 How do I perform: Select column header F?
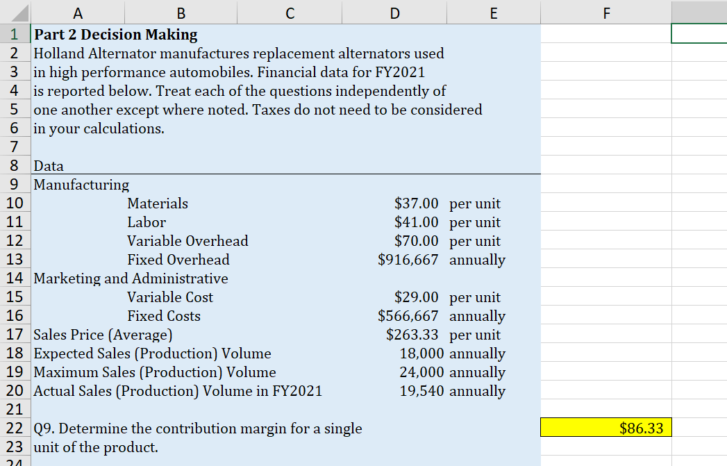(605, 11)
